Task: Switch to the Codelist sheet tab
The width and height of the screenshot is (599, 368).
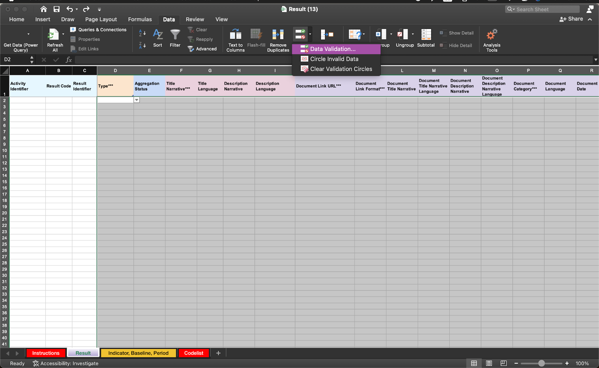Action: click(x=194, y=353)
